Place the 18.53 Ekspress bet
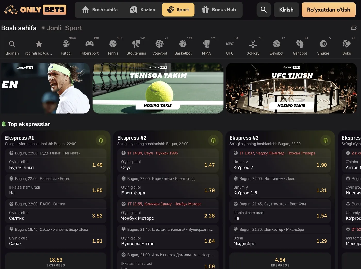 click(56, 261)
